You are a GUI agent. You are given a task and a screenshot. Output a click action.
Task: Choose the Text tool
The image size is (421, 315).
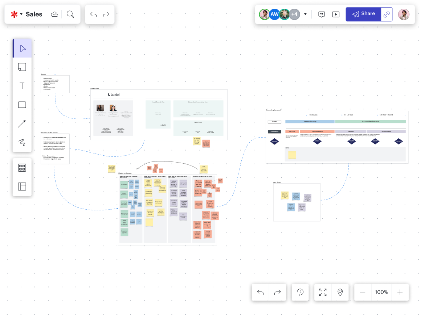click(22, 86)
